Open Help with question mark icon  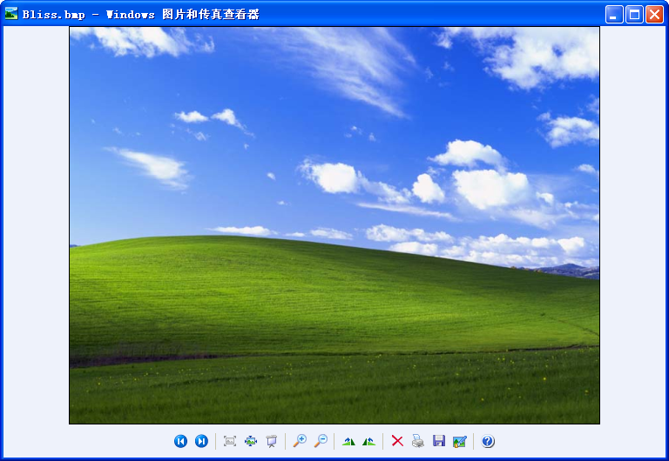point(488,441)
